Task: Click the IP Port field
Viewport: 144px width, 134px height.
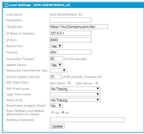Action: coord(71,40)
